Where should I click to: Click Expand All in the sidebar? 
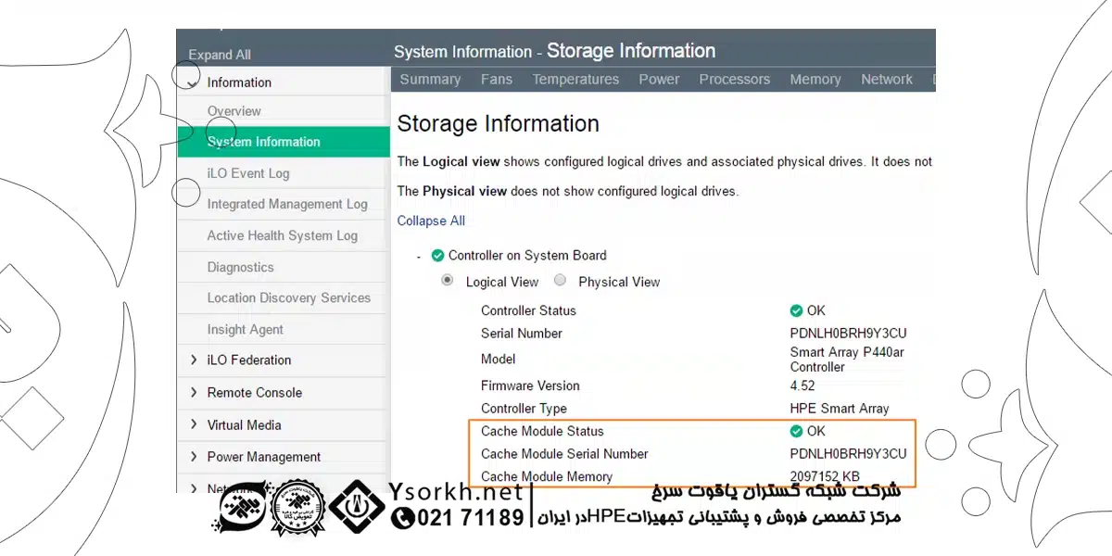click(220, 55)
